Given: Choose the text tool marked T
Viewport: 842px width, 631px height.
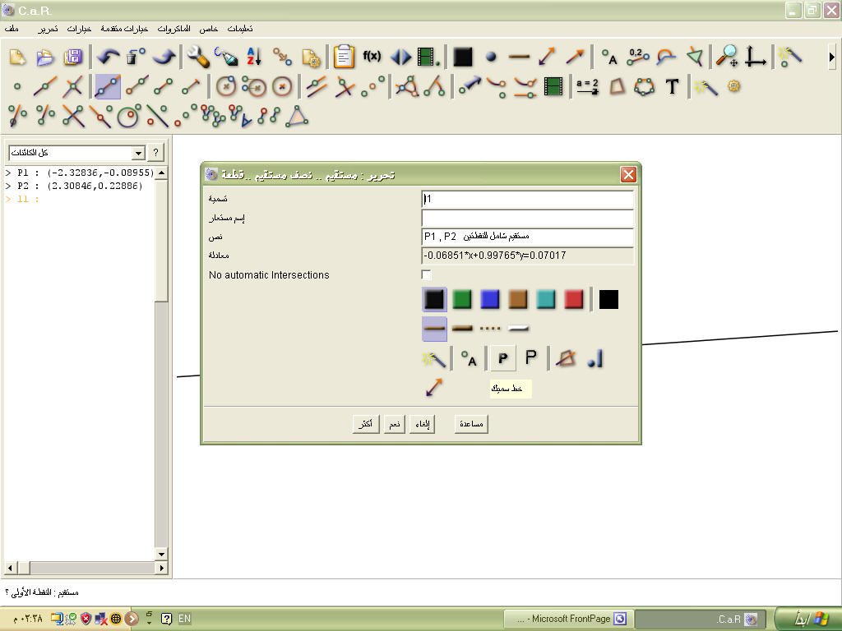Looking at the screenshot, I should (x=672, y=86).
